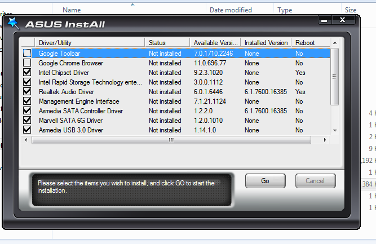The height and width of the screenshot is (244, 376).
Task: Click Realtek installed version 6.1.7600.16385
Action: pos(266,92)
